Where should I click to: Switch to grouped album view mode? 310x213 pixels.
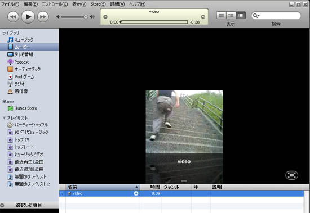pyautogui.click(x=231, y=15)
